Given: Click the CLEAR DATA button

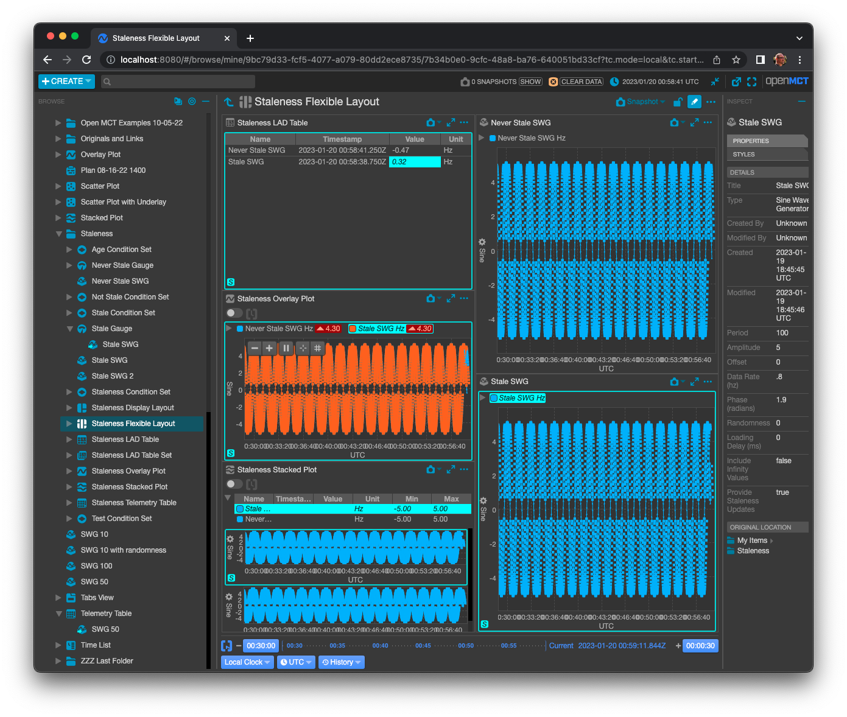Looking at the screenshot, I should (581, 81).
